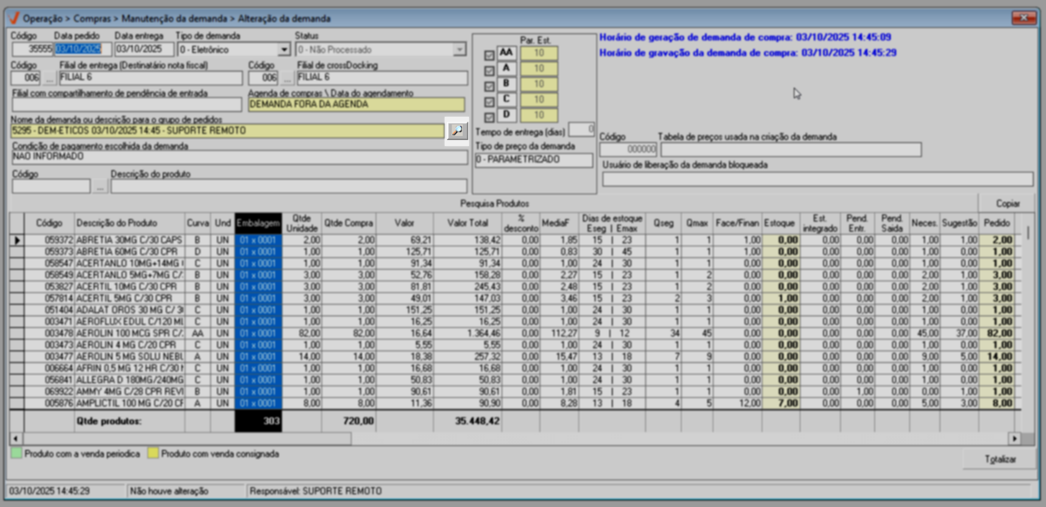Image resolution: width=1046 pixels, height=507 pixels.
Task: Close the Alteração da demanda window
Action: (x=1023, y=18)
